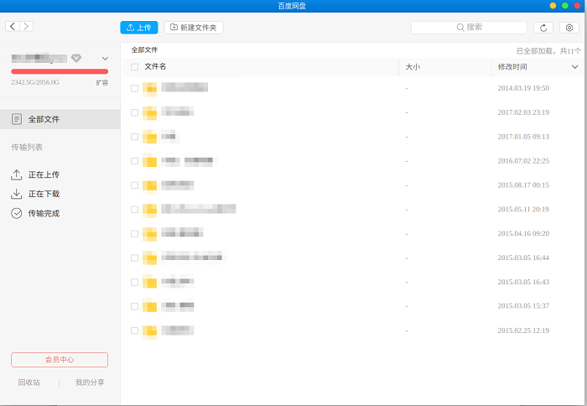Check the folder dated 2015.03.05 16:44

pos(134,258)
